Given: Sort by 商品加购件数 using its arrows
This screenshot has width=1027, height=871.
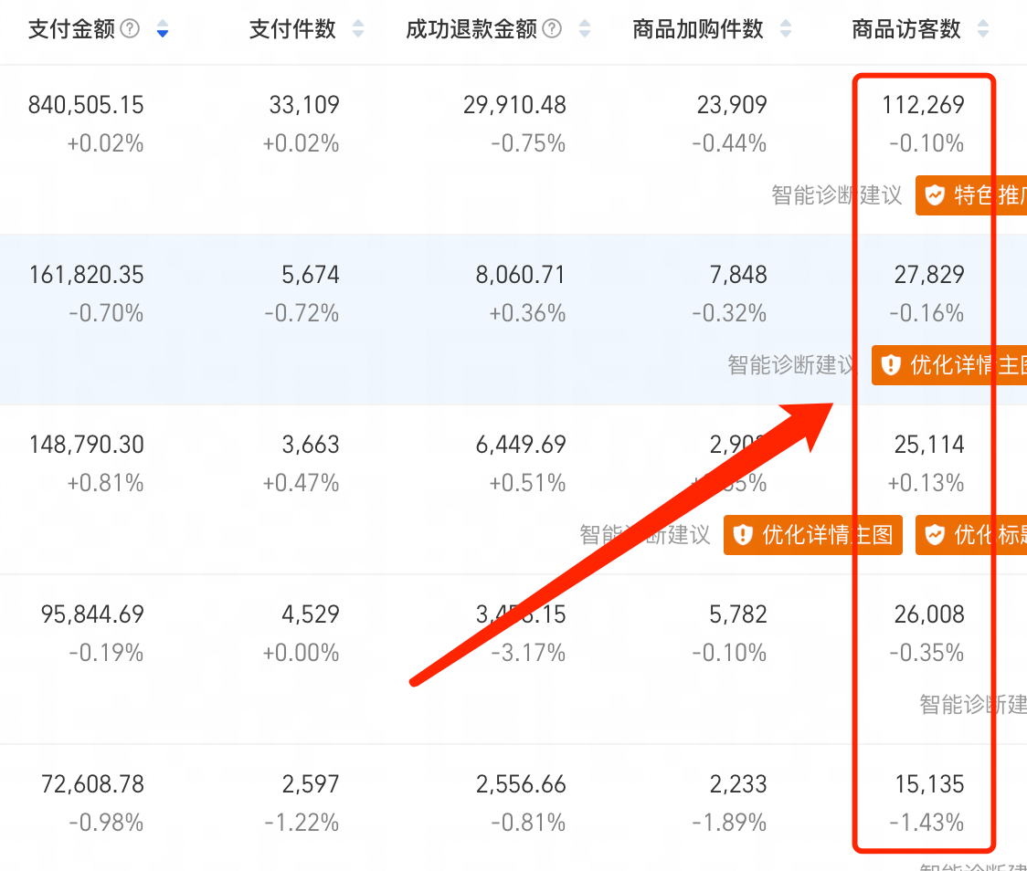Looking at the screenshot, I should pyautogui.click(x=786, y=29).
